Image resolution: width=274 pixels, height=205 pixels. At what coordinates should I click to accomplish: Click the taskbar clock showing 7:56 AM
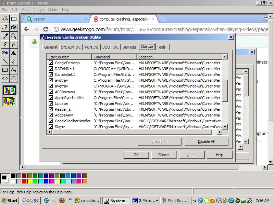coord(262,201)
